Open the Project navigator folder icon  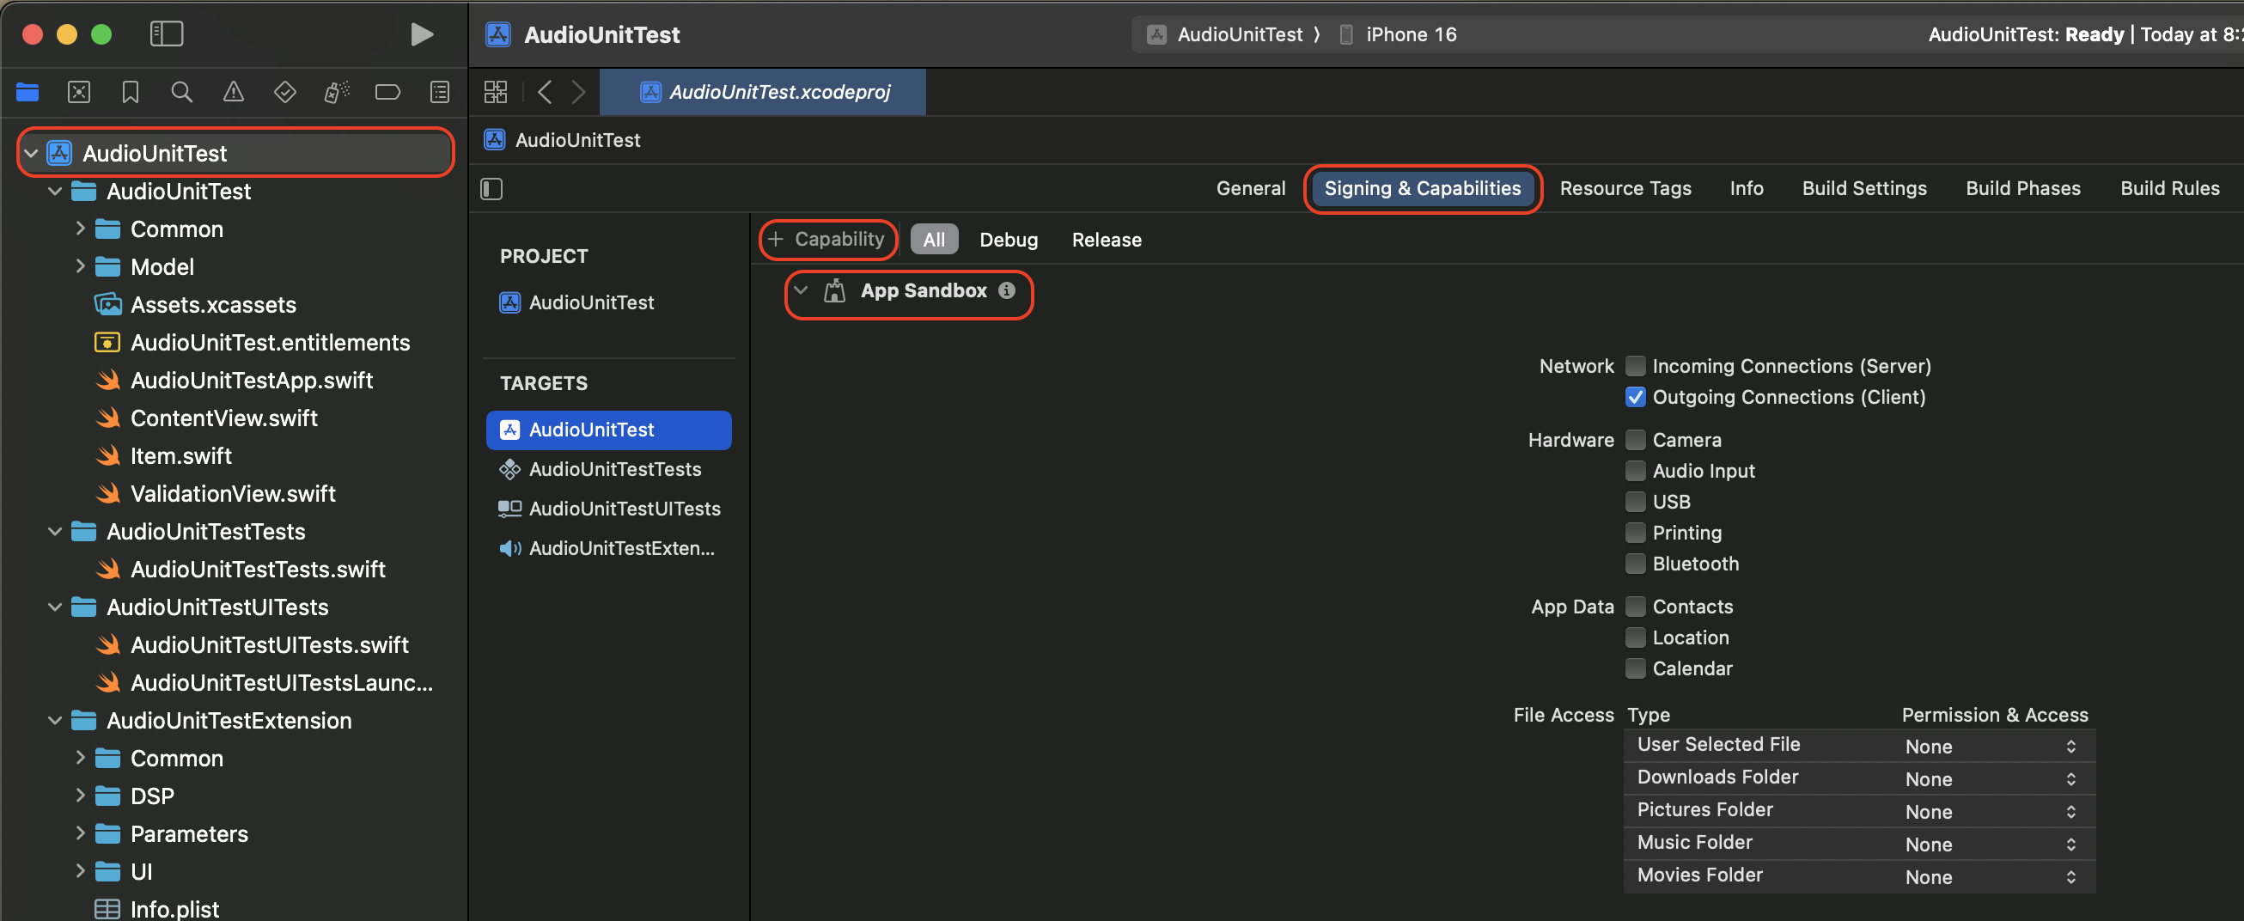click(x=27, y=91)
